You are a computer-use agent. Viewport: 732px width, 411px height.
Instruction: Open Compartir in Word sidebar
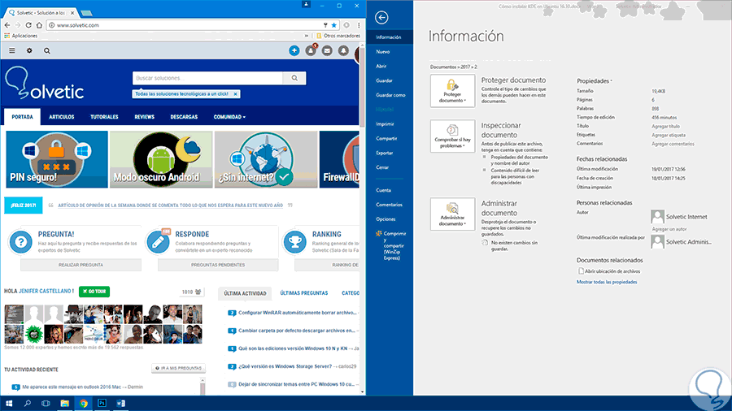[x=386, y=138]
